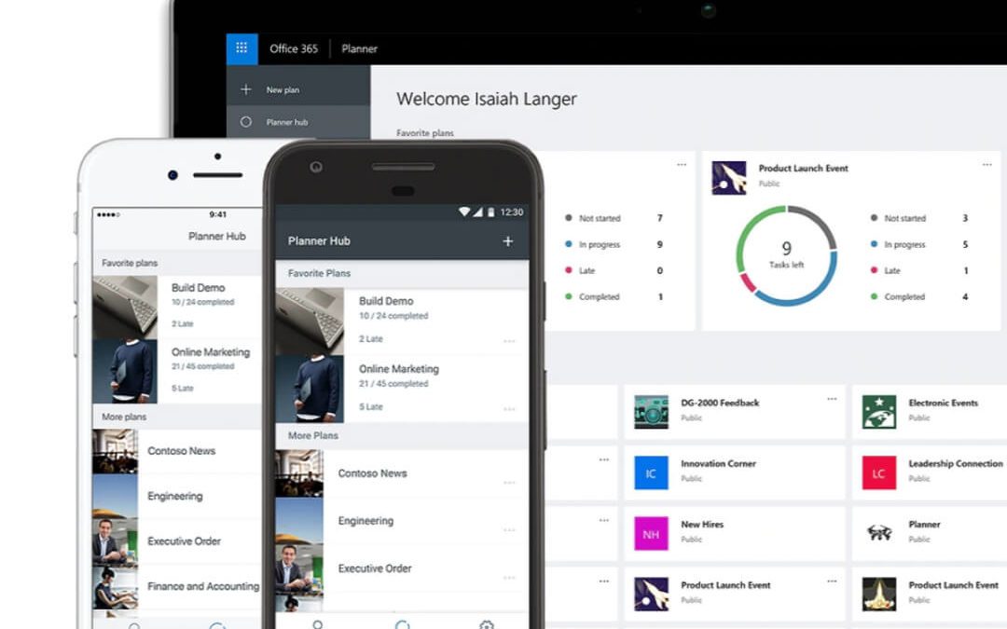Click the Late 1 legend entry
This screenshot has height=629, width=1007.
point(919,270)
